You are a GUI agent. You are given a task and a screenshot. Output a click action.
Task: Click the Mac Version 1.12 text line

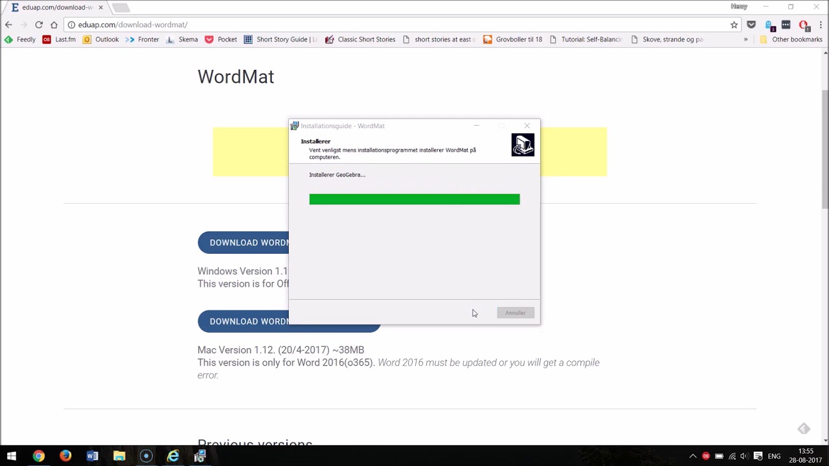280,349
